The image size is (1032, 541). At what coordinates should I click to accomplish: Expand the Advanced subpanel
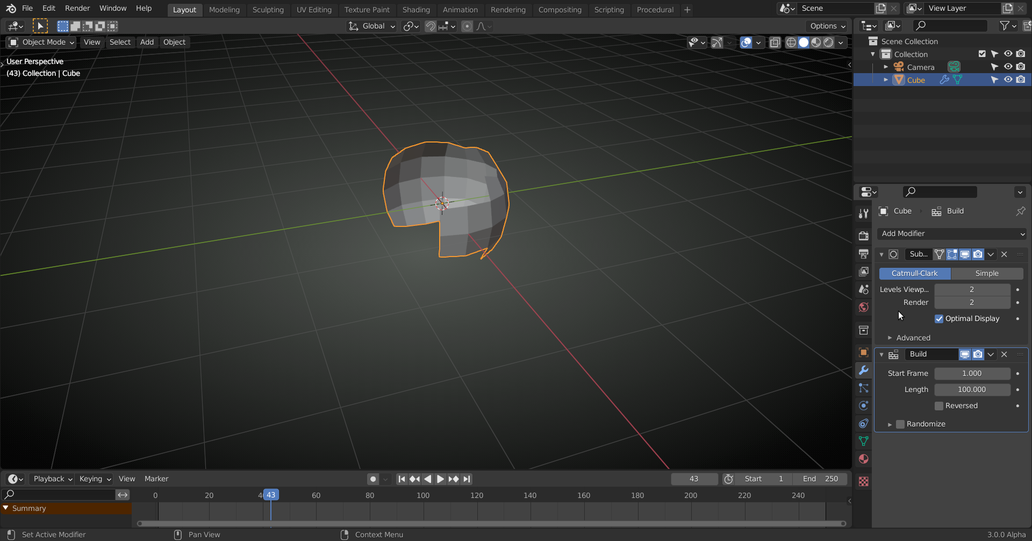pos(890,338)
